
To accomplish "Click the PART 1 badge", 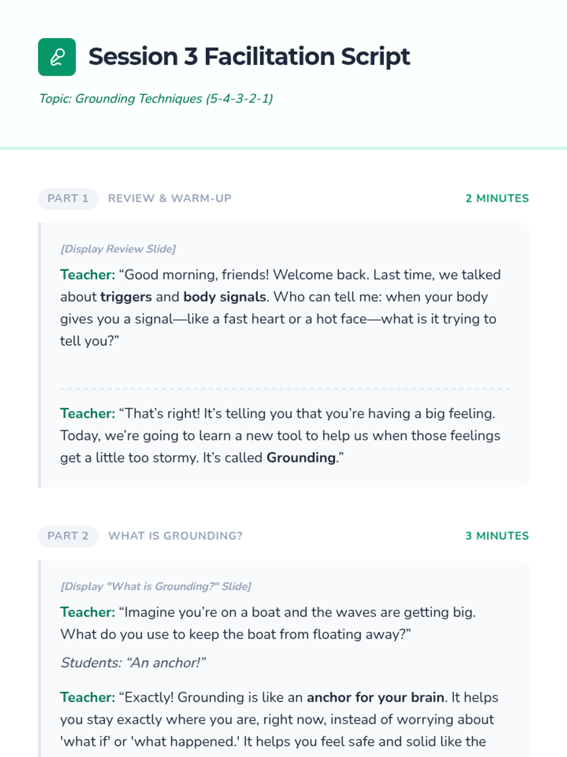I will click(68, 199).
